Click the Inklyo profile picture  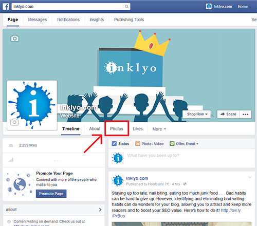click(x=32, y=105)
